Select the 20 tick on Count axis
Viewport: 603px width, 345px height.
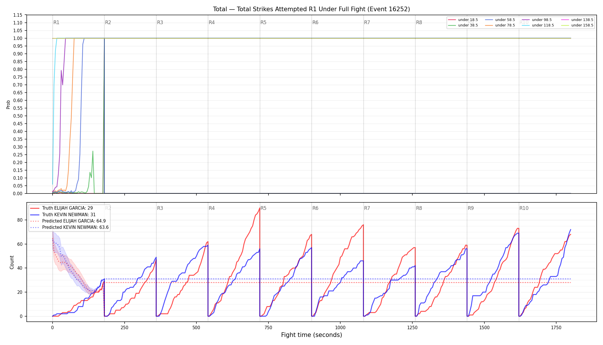pyautogui.click(x=20, y=292)
